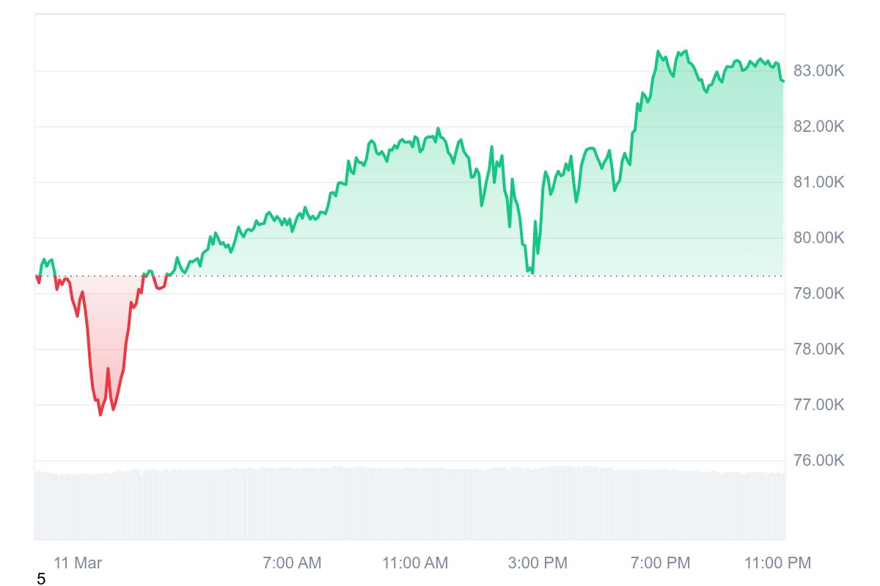This screenshot has width=880, height=586.
Task: Click the highest peak of the green line
Action: tap(658, 51)
